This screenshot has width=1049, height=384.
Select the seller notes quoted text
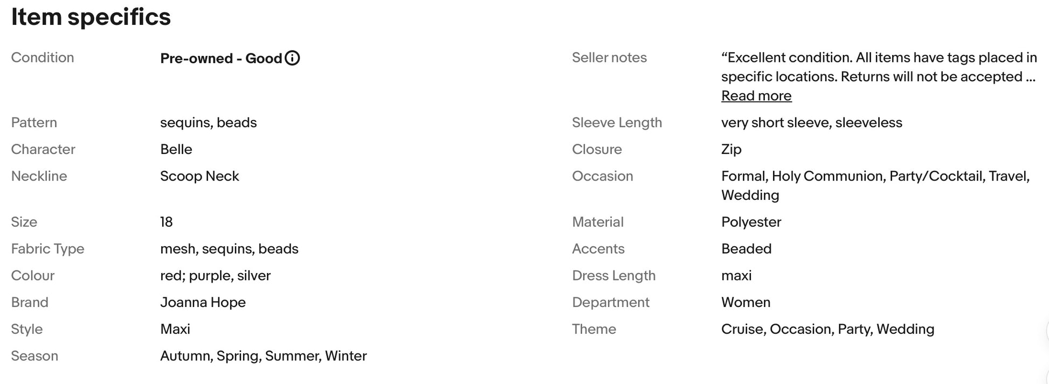(x=878, y=67)
